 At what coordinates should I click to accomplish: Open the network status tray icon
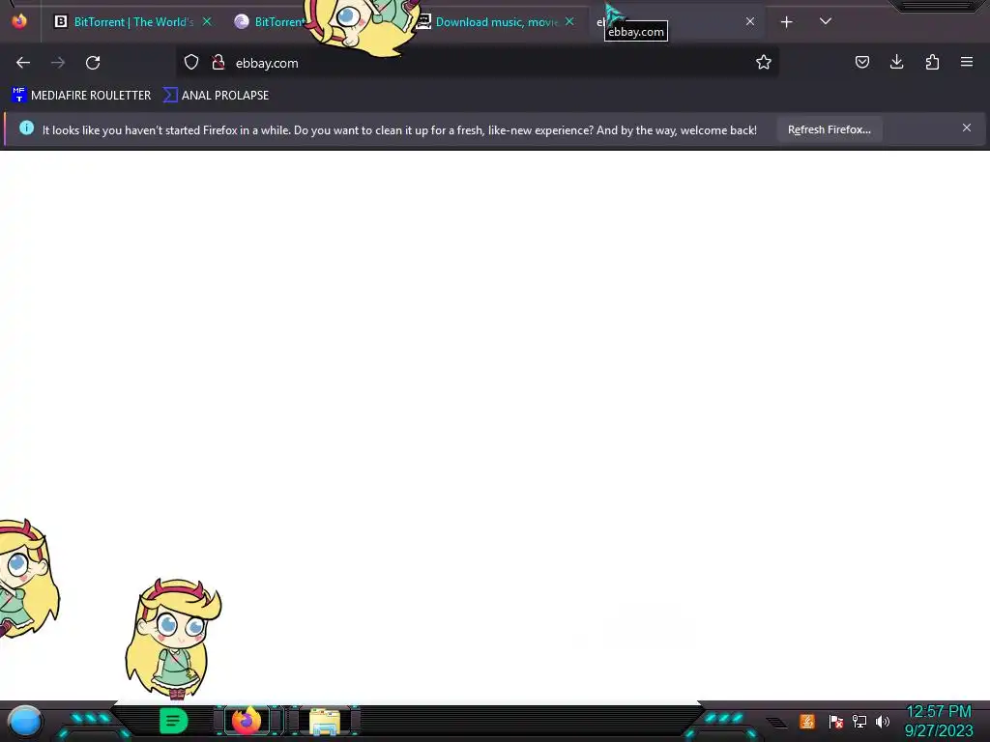859,721
